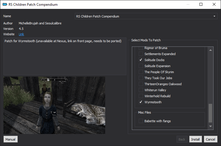Click the Select Mods To Patch heading
221x146 pixels.
[146, 40]
